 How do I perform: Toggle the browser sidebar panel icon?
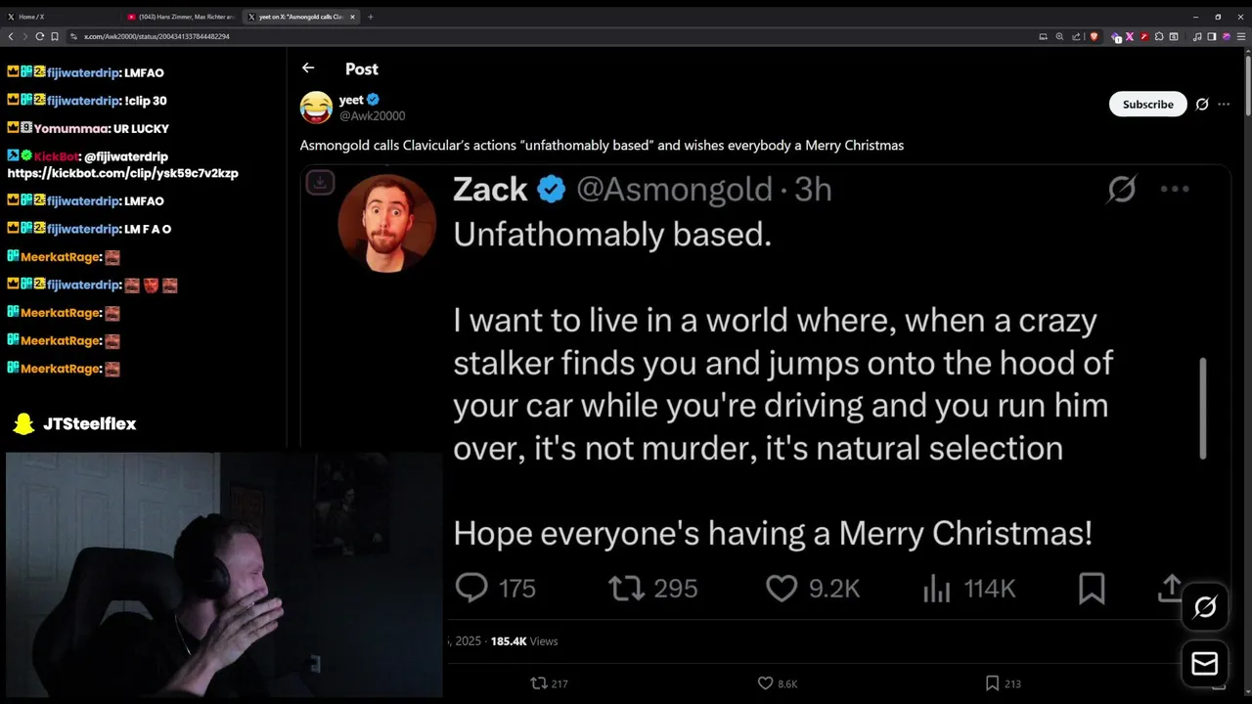click(x=1212, y=36)
